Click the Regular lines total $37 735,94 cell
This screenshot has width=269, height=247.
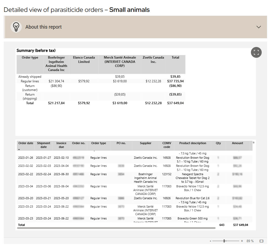click(175, 81)
